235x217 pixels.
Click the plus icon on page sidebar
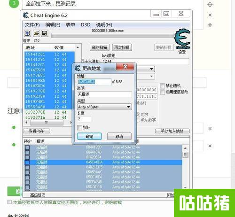coord(210,25)
